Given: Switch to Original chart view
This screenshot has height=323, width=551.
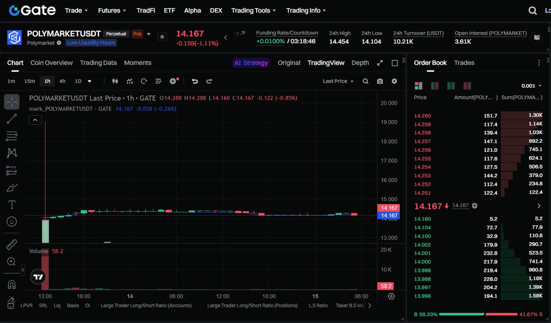Looking at the screenshot, I should 289,63.
